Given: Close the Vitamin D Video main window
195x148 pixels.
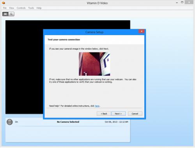Looking at the screenshot, I should [189, 2].
